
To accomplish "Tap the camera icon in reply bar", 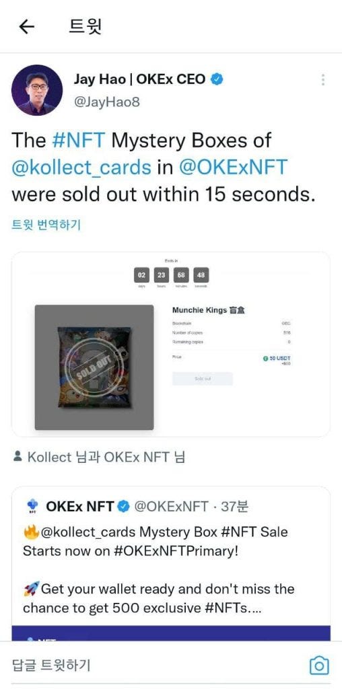I will [319, 665].
